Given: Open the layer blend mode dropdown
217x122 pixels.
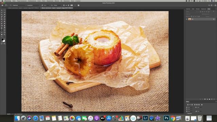Looking at the screenshot, I should (193, 14).
